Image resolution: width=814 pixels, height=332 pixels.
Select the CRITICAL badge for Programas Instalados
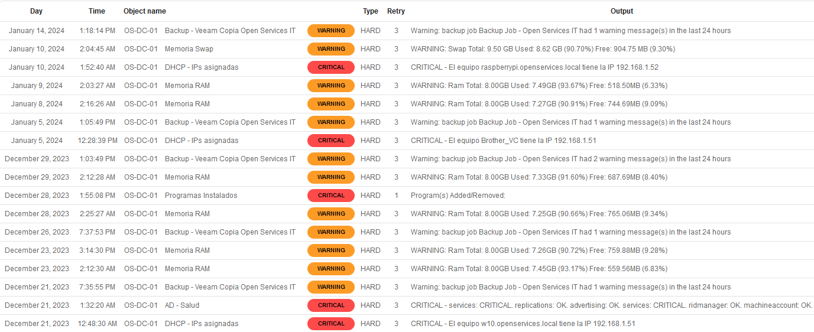331,196
